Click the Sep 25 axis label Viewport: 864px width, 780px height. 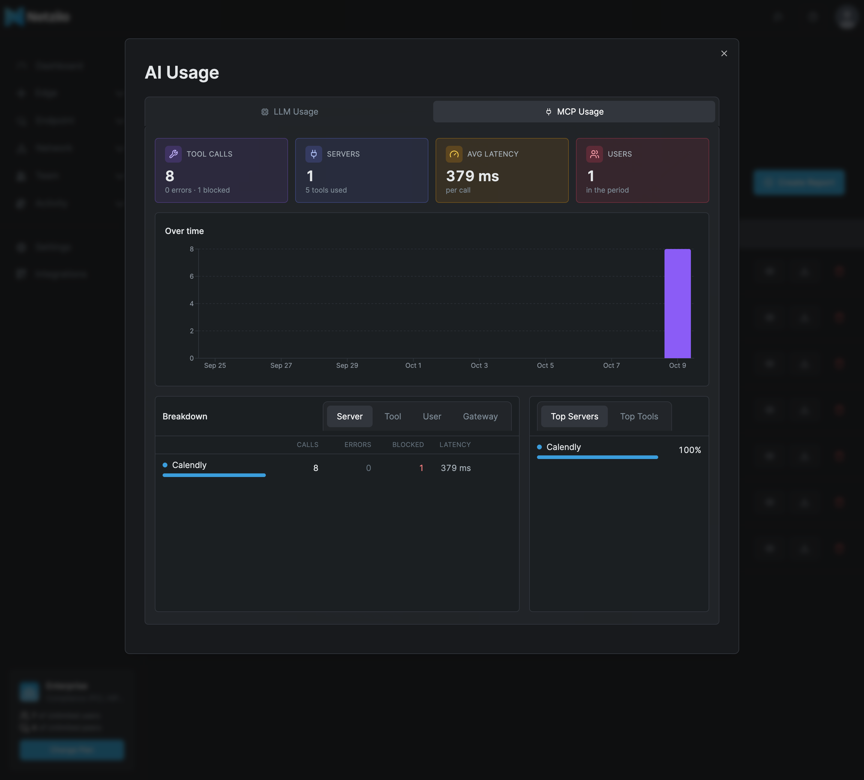[x=215, y=365]
